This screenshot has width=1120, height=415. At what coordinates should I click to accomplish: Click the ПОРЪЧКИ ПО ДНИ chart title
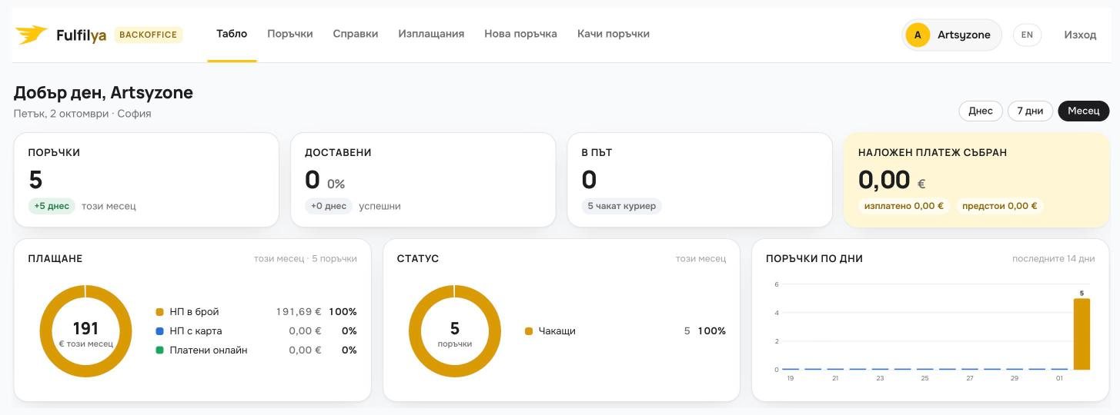tap(814, 259)
